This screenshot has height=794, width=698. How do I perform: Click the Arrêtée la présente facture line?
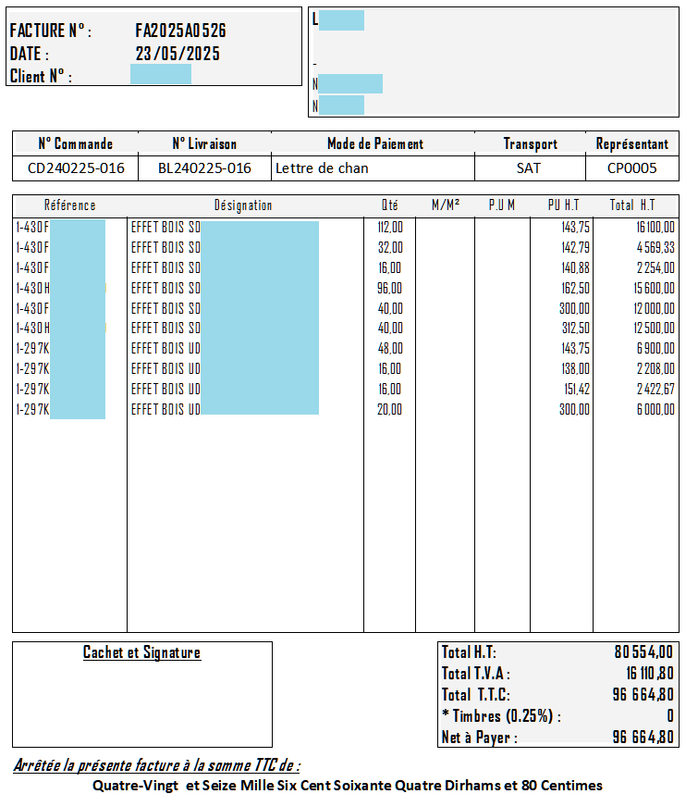tap(157, 765)
